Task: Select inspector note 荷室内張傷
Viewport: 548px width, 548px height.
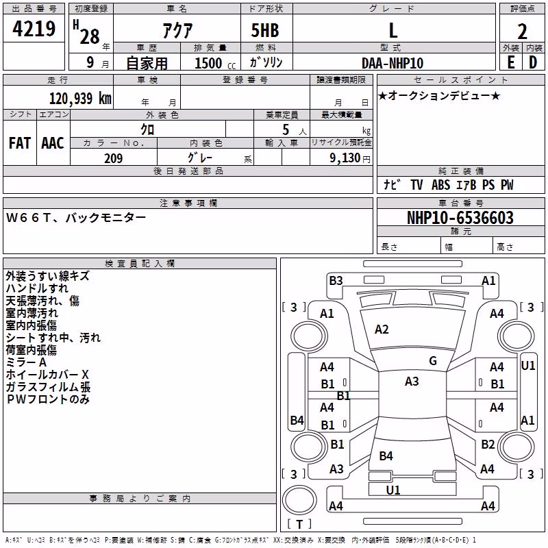Action: click(32, 350)
